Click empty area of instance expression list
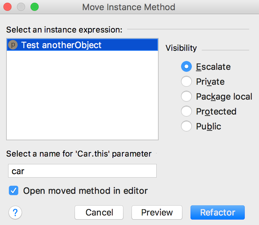Screen dimensions: 259x225 point(82,95)
